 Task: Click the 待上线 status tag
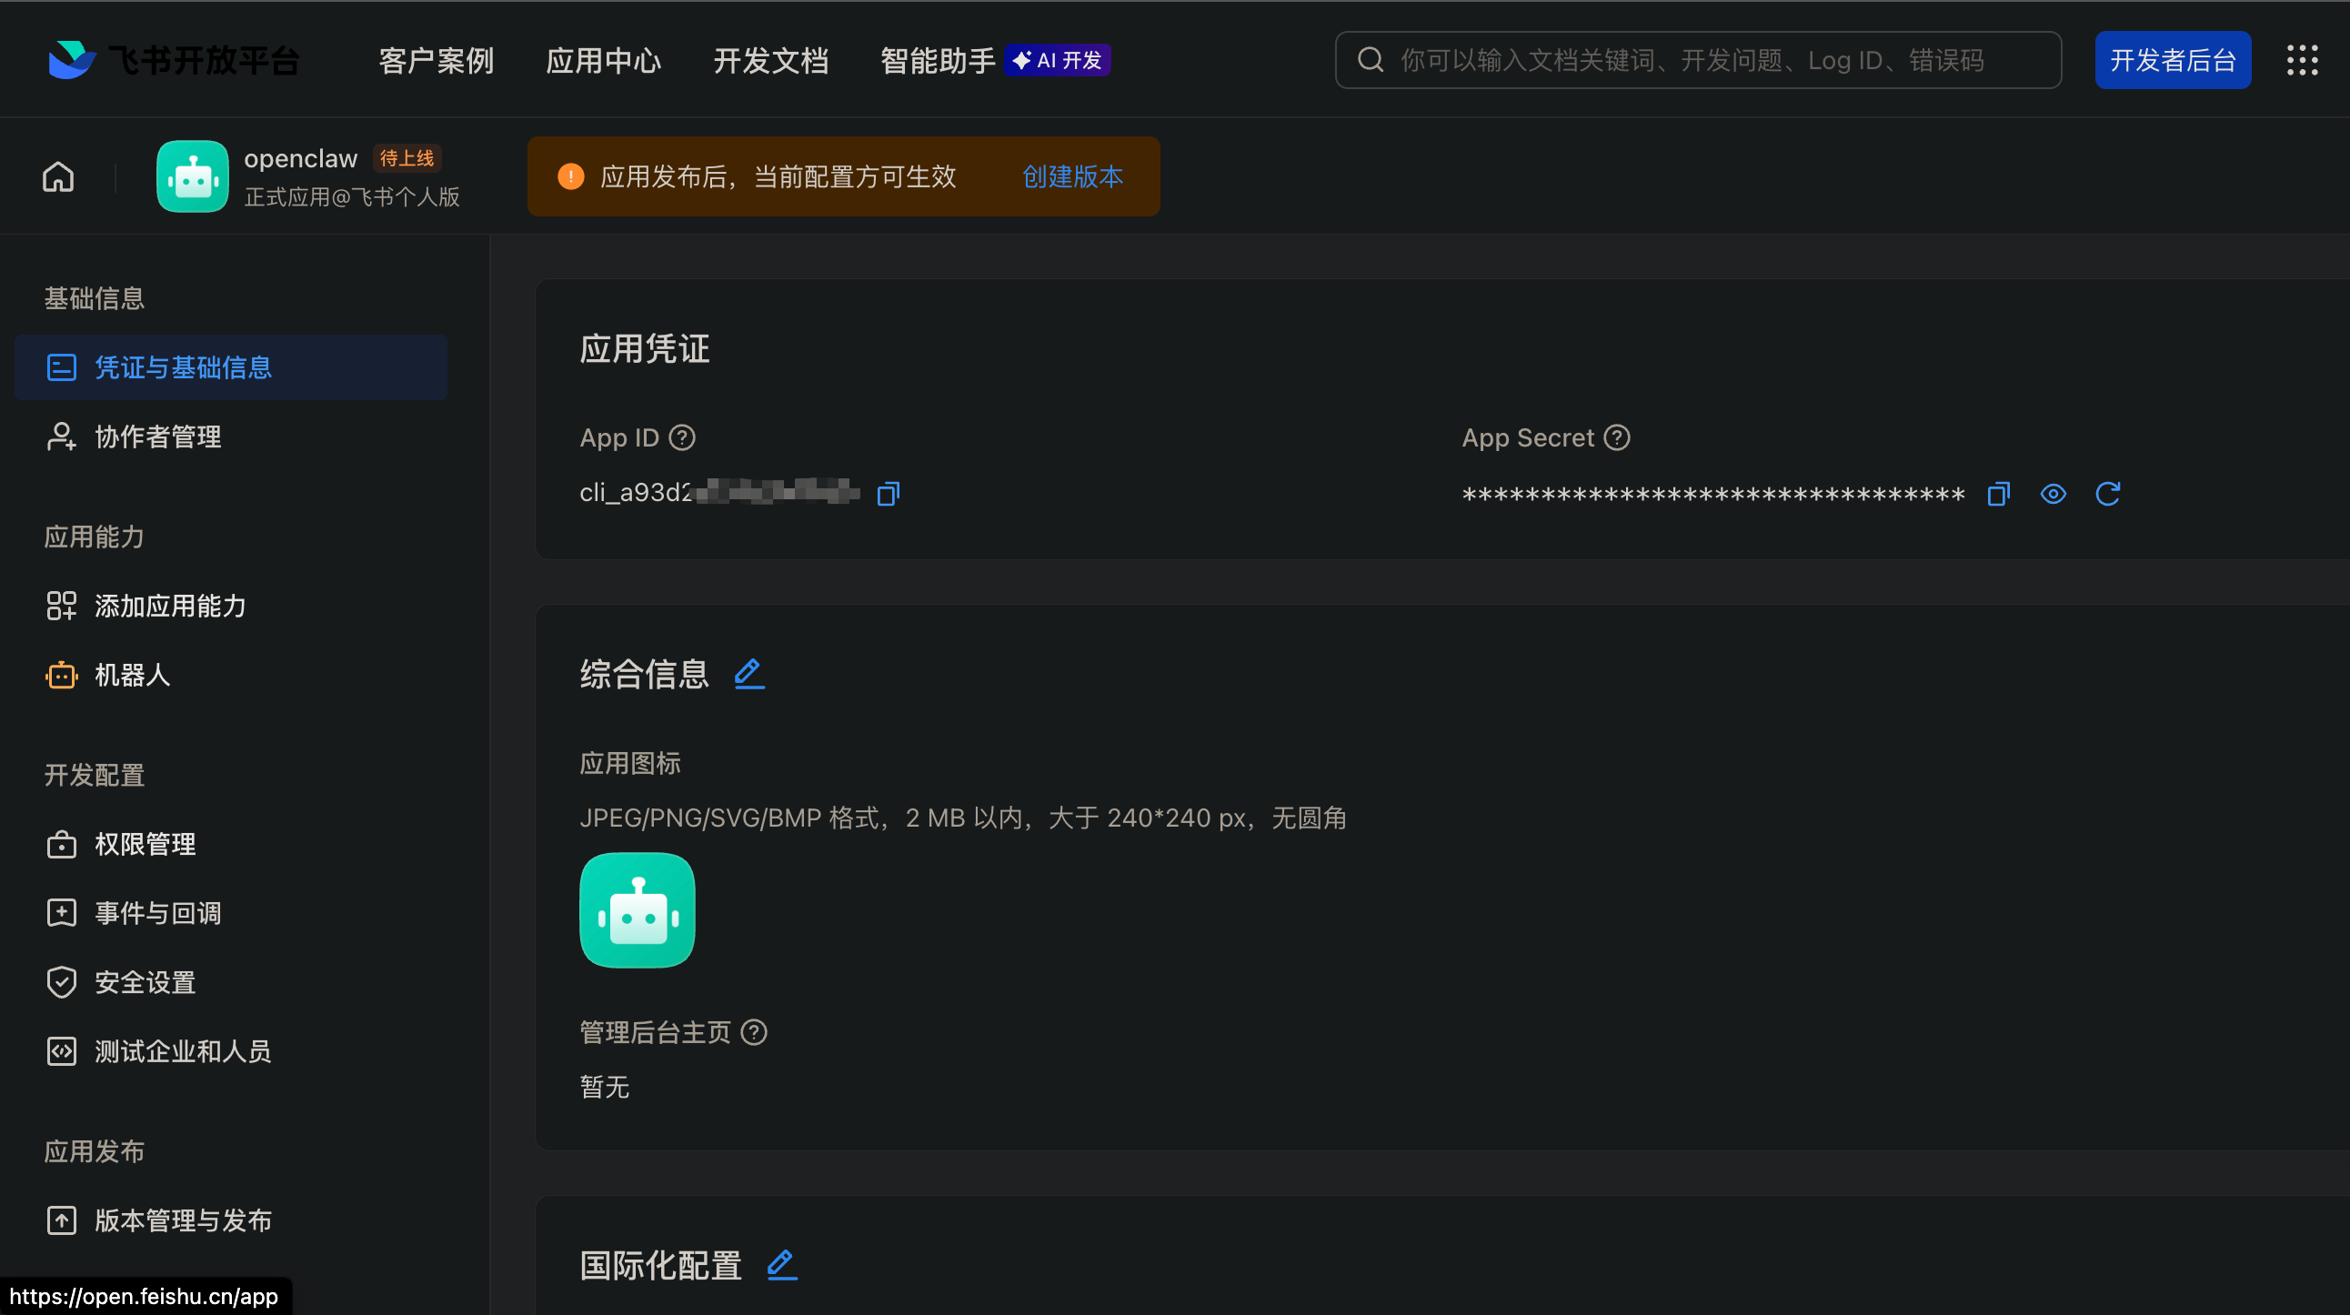(407, 157)
